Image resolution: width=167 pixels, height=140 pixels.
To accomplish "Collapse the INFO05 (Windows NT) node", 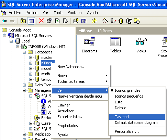I will (18, 47).
